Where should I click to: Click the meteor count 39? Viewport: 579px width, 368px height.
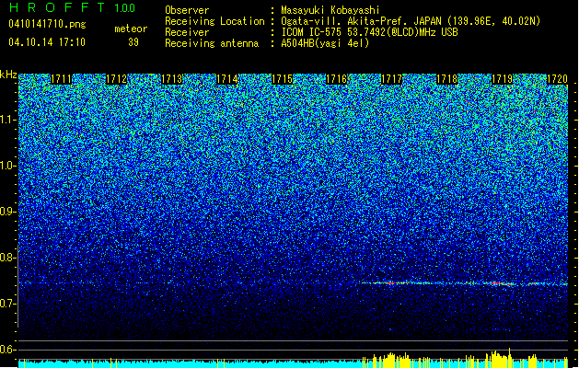[133, 42]
